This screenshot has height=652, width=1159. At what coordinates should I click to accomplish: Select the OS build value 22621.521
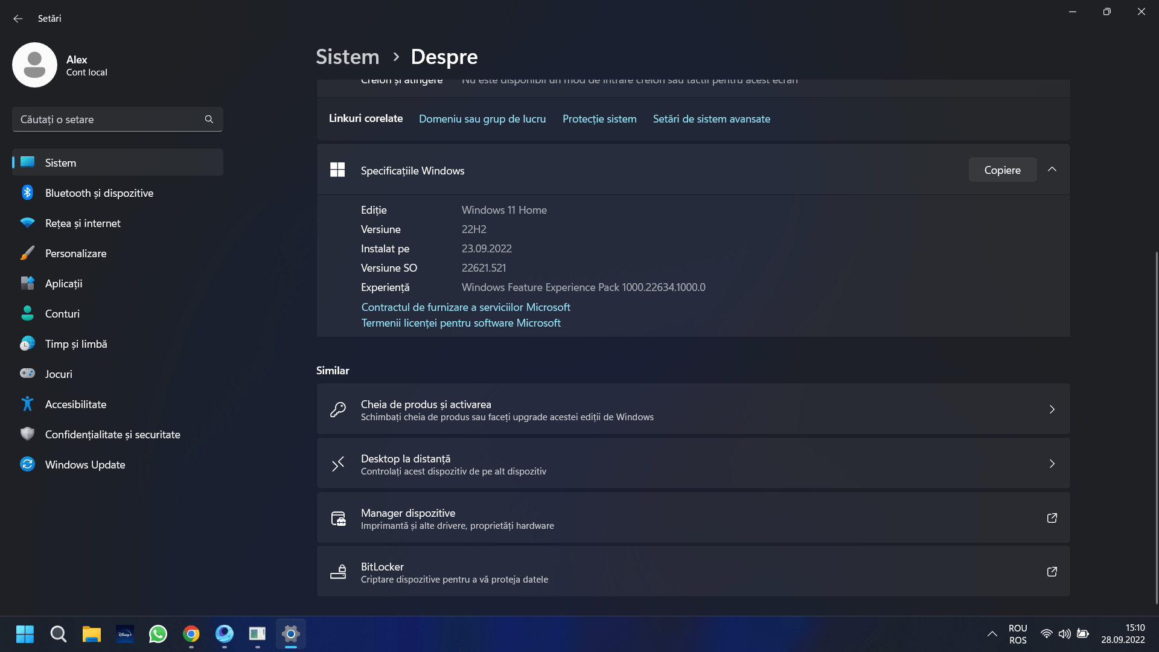(x=484, y=268)
